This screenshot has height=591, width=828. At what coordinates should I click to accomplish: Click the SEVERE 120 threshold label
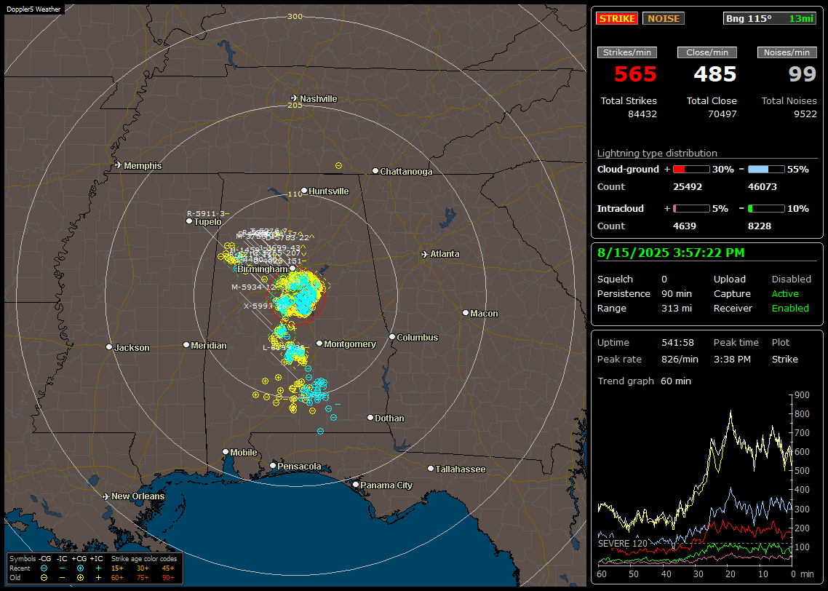623,544
